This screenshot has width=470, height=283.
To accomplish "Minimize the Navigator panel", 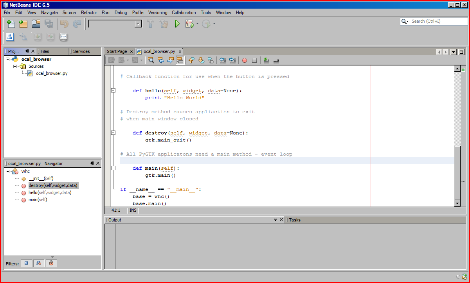I will pyautogui.click(x=92, y=163).
